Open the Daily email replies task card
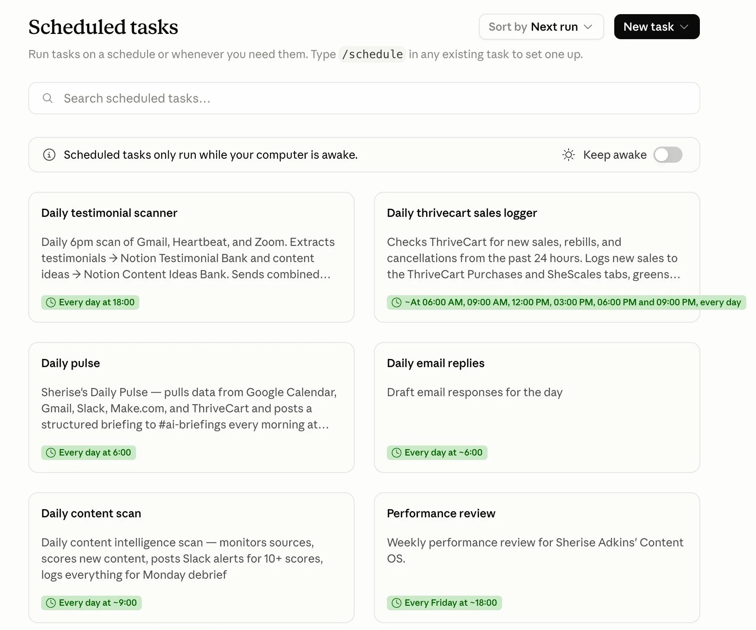 click(x=537, y=407)
